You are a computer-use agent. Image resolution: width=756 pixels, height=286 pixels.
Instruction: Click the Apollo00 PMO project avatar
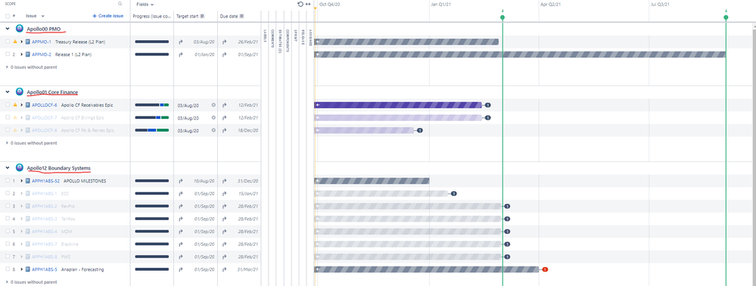pyautogui.click(x=19, y=29)
